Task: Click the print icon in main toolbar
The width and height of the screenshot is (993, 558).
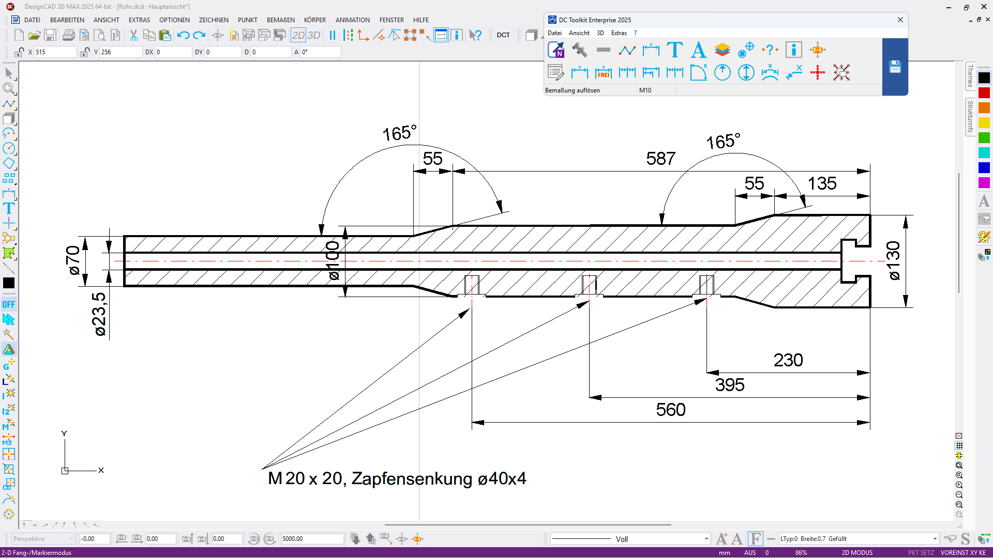Action: pos(68,35)
